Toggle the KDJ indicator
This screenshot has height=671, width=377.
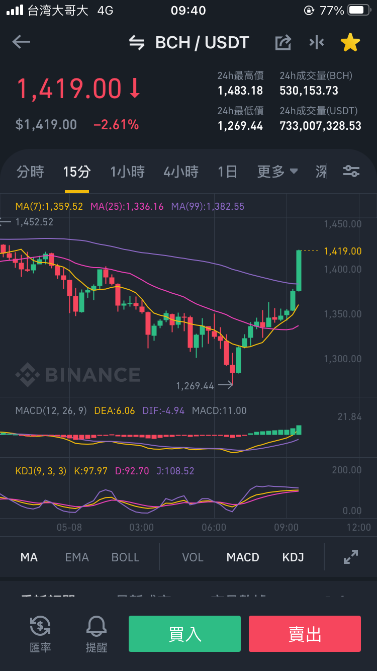coord(293,557)
